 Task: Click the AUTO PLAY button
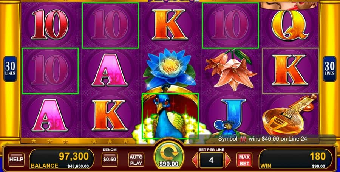click(x=136, y=160)
